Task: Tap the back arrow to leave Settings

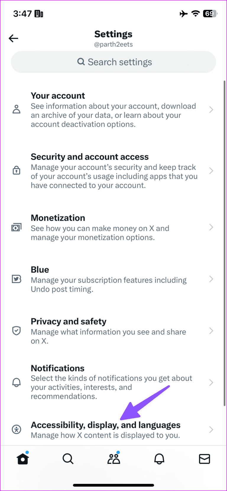Action: click(13, 38)
